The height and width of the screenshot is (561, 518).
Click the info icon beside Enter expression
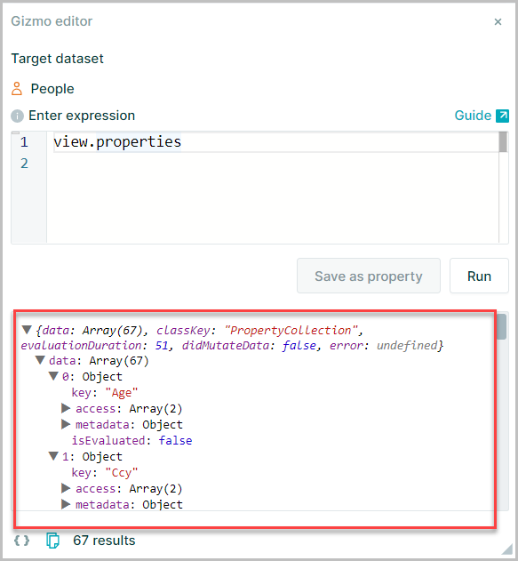(17, 116)
